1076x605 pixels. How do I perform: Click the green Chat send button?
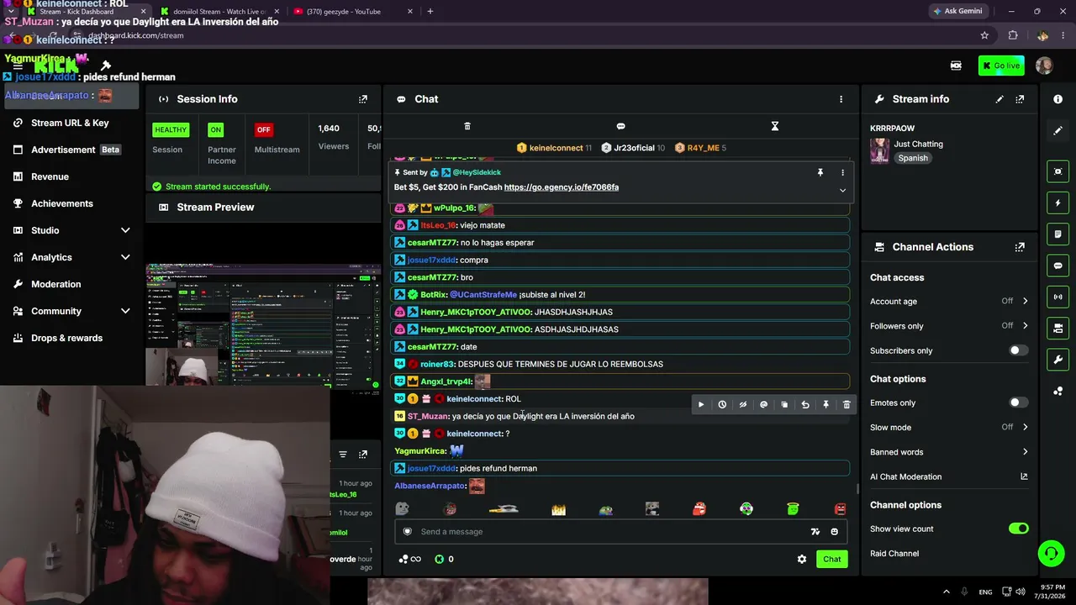tap(832, 560)
